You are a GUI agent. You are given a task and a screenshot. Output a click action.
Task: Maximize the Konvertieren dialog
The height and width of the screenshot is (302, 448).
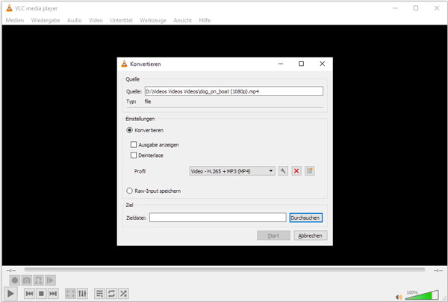[x=301, y=64]
